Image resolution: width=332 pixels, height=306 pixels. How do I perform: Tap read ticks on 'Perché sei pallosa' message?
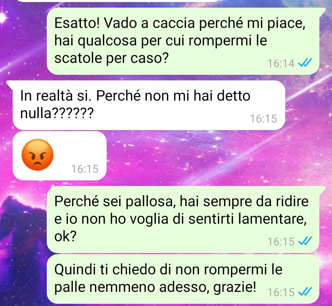[305, 241]
